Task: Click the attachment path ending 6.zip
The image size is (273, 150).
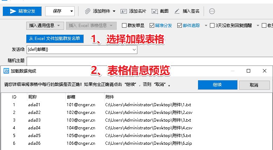Action: (x=148, y=143)
